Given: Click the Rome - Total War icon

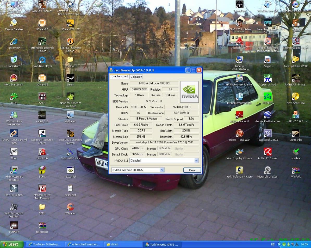Looking at the screenshot, I should pyautogui.click(x=239, y=133).
